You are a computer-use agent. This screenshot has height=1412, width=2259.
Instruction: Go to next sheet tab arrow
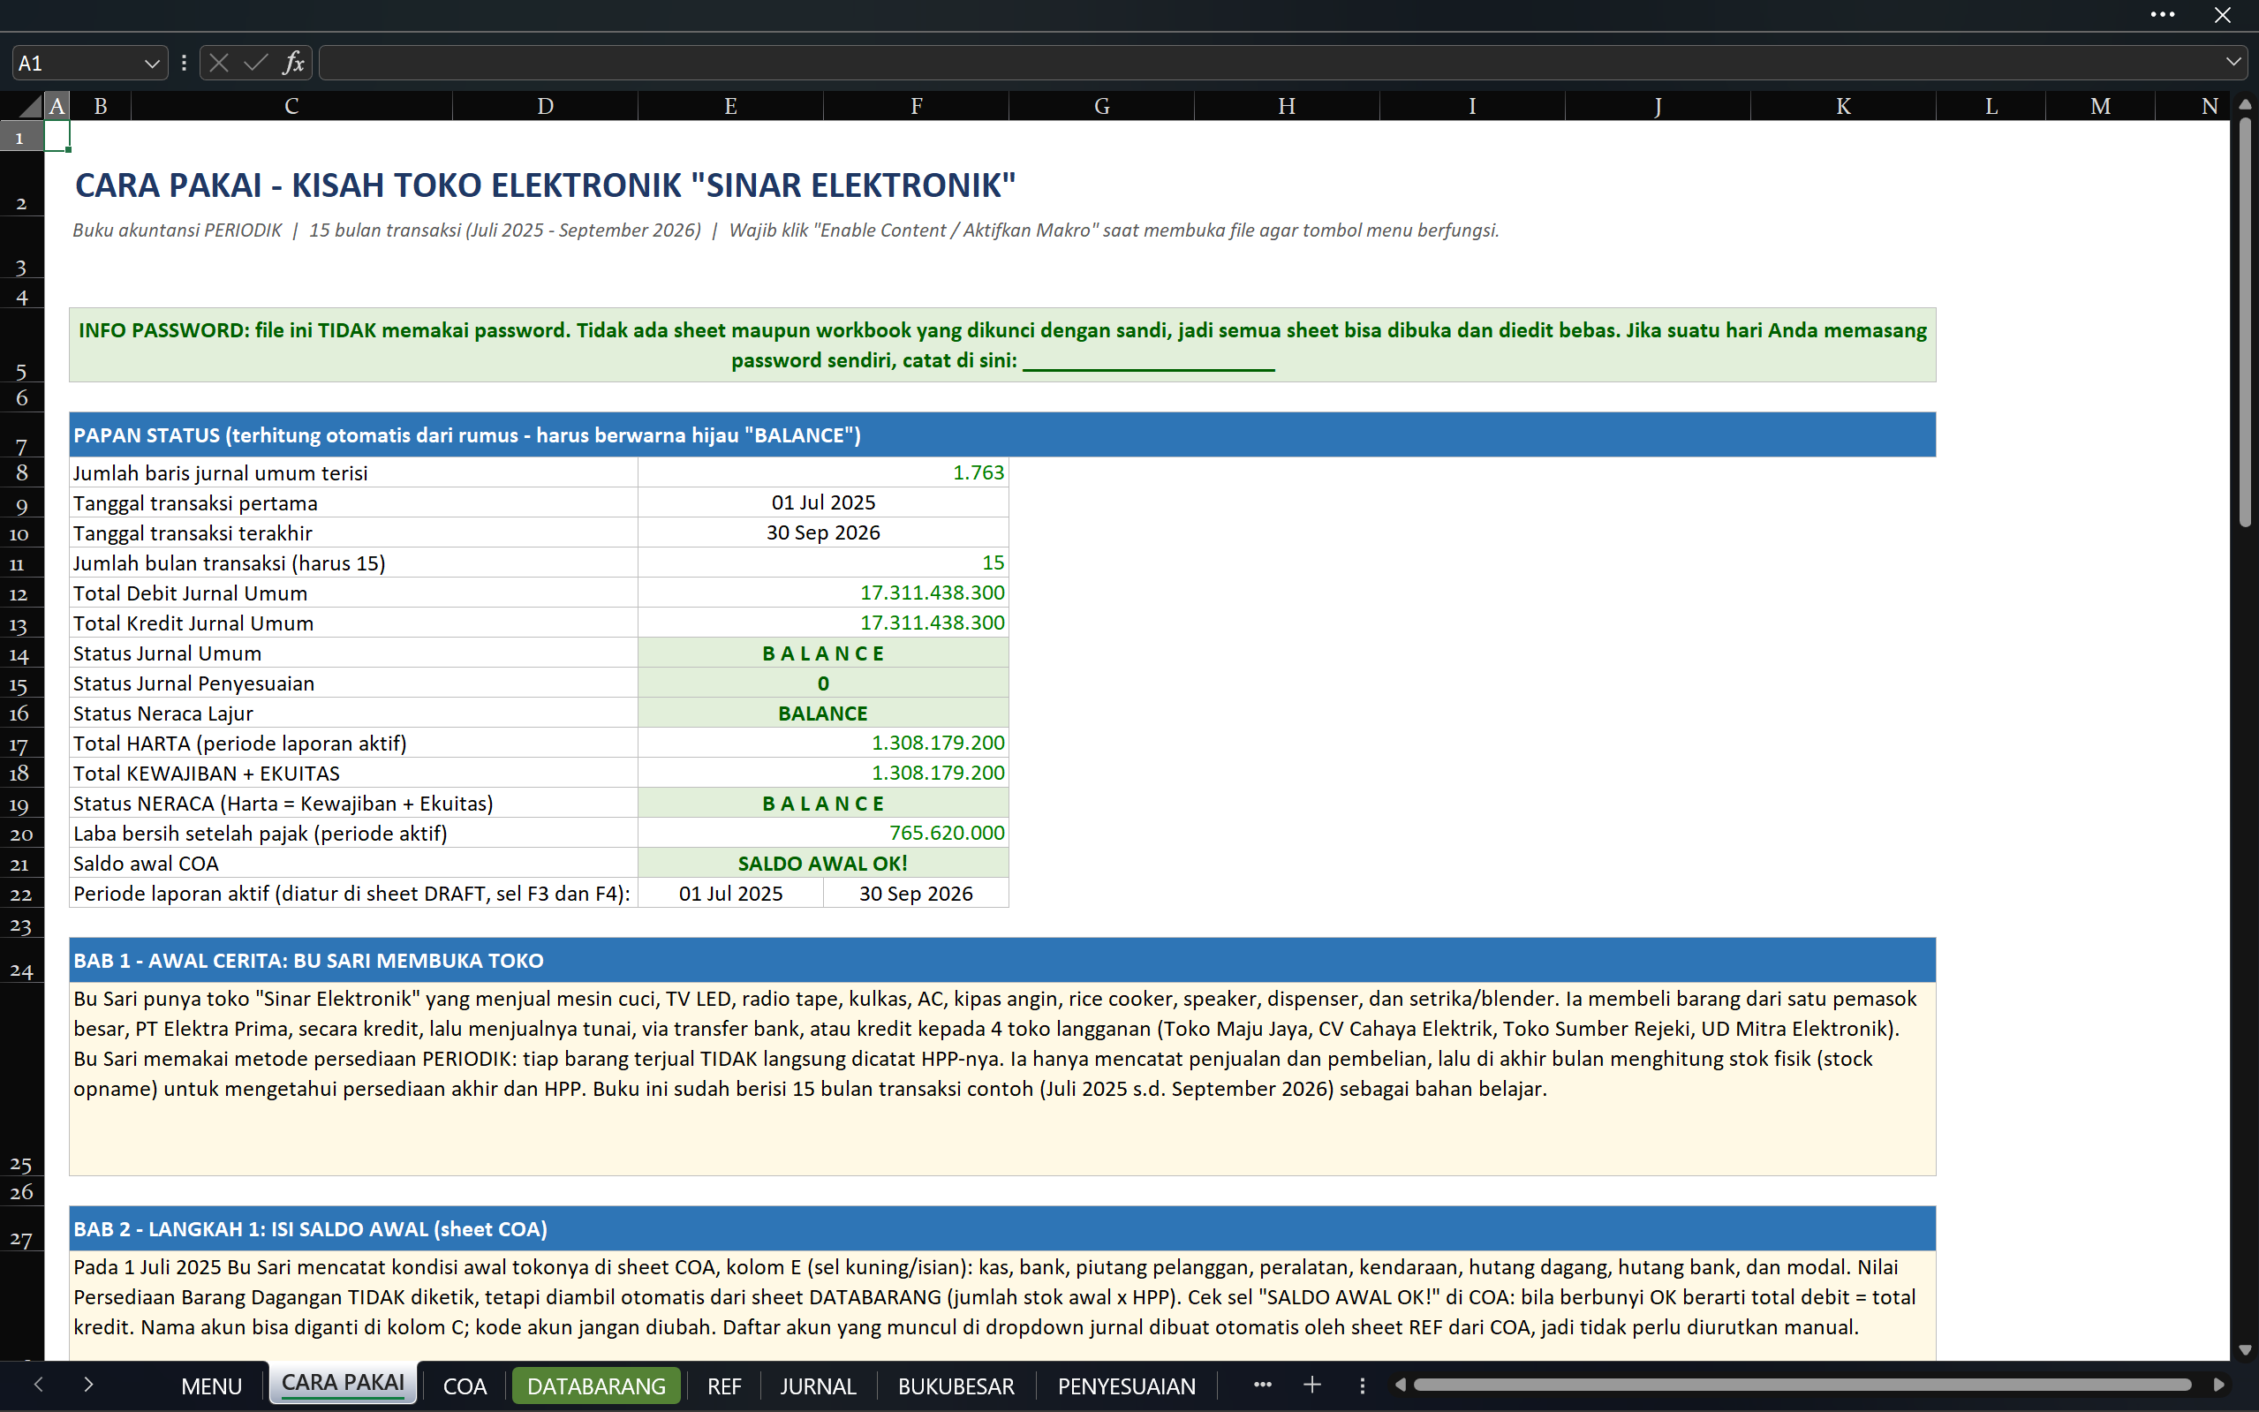88,1385
